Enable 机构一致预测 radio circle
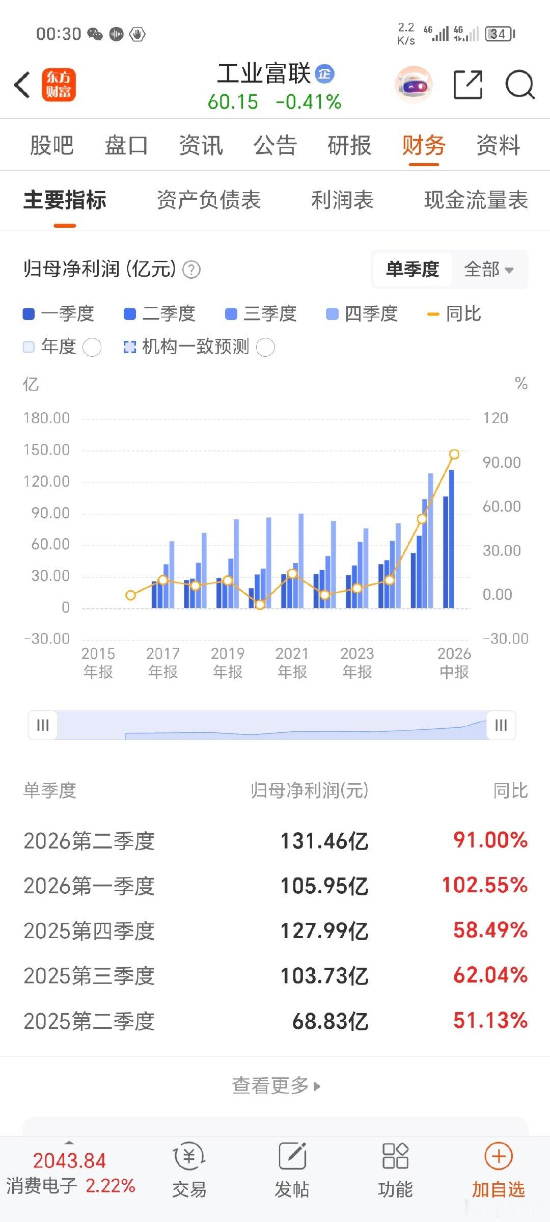Screen dimensions: 550x1222 [x=265, y=348]
